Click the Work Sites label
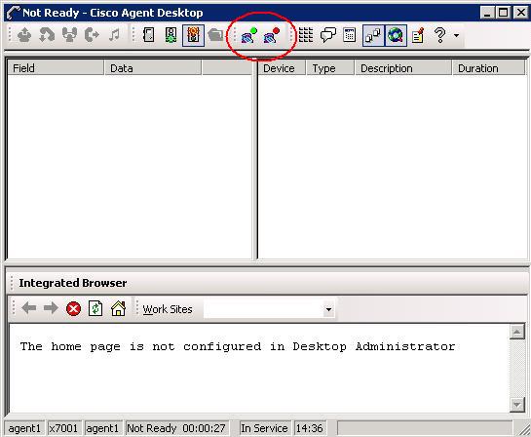The height and width of the screenshot is (437, 531). coord(168,309)
